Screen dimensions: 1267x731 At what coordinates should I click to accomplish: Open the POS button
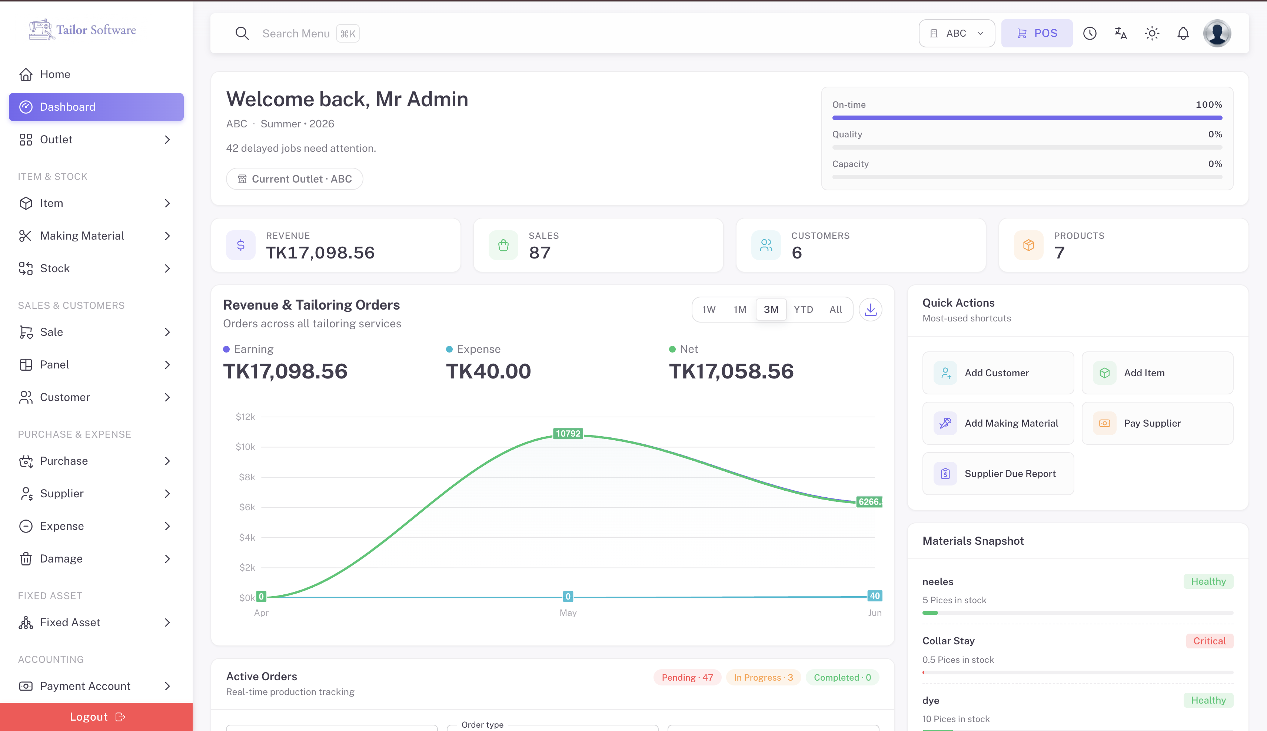1037,34
